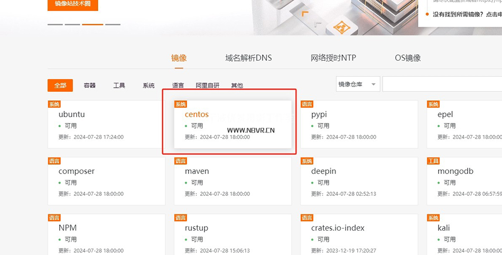Open the NPM mirror card

(x=106, y=234)
